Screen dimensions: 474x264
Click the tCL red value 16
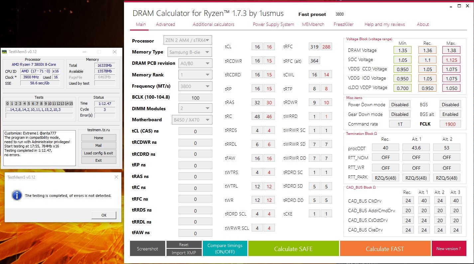click(x=269, y=47)
